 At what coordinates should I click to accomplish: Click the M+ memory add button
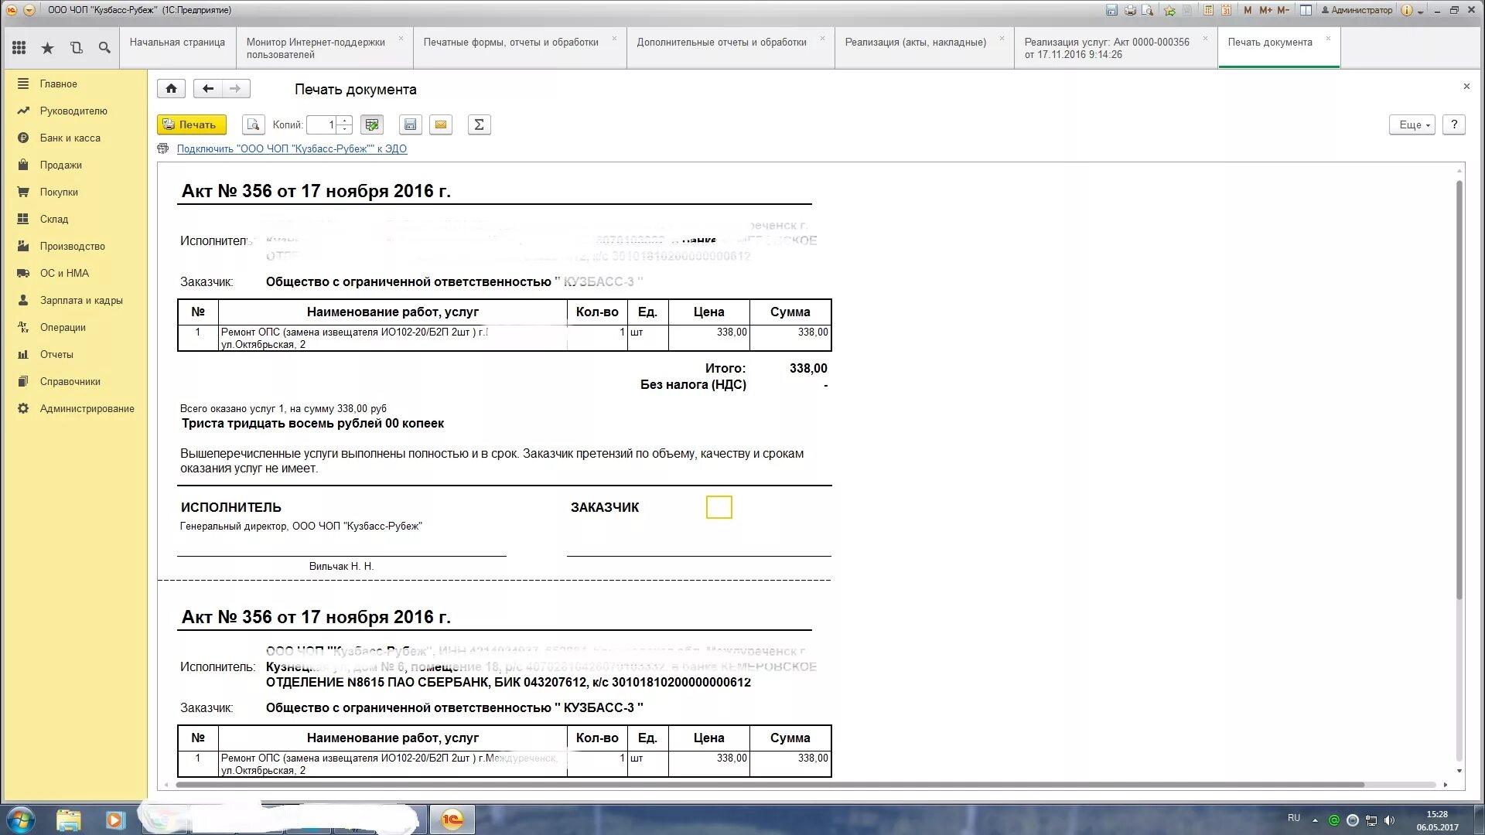click(x=1265, y=10)
